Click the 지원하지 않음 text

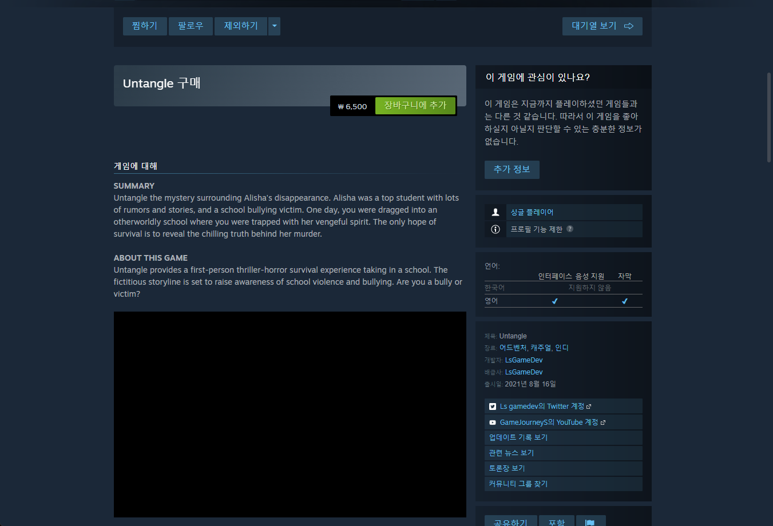[x=590, y=288]
